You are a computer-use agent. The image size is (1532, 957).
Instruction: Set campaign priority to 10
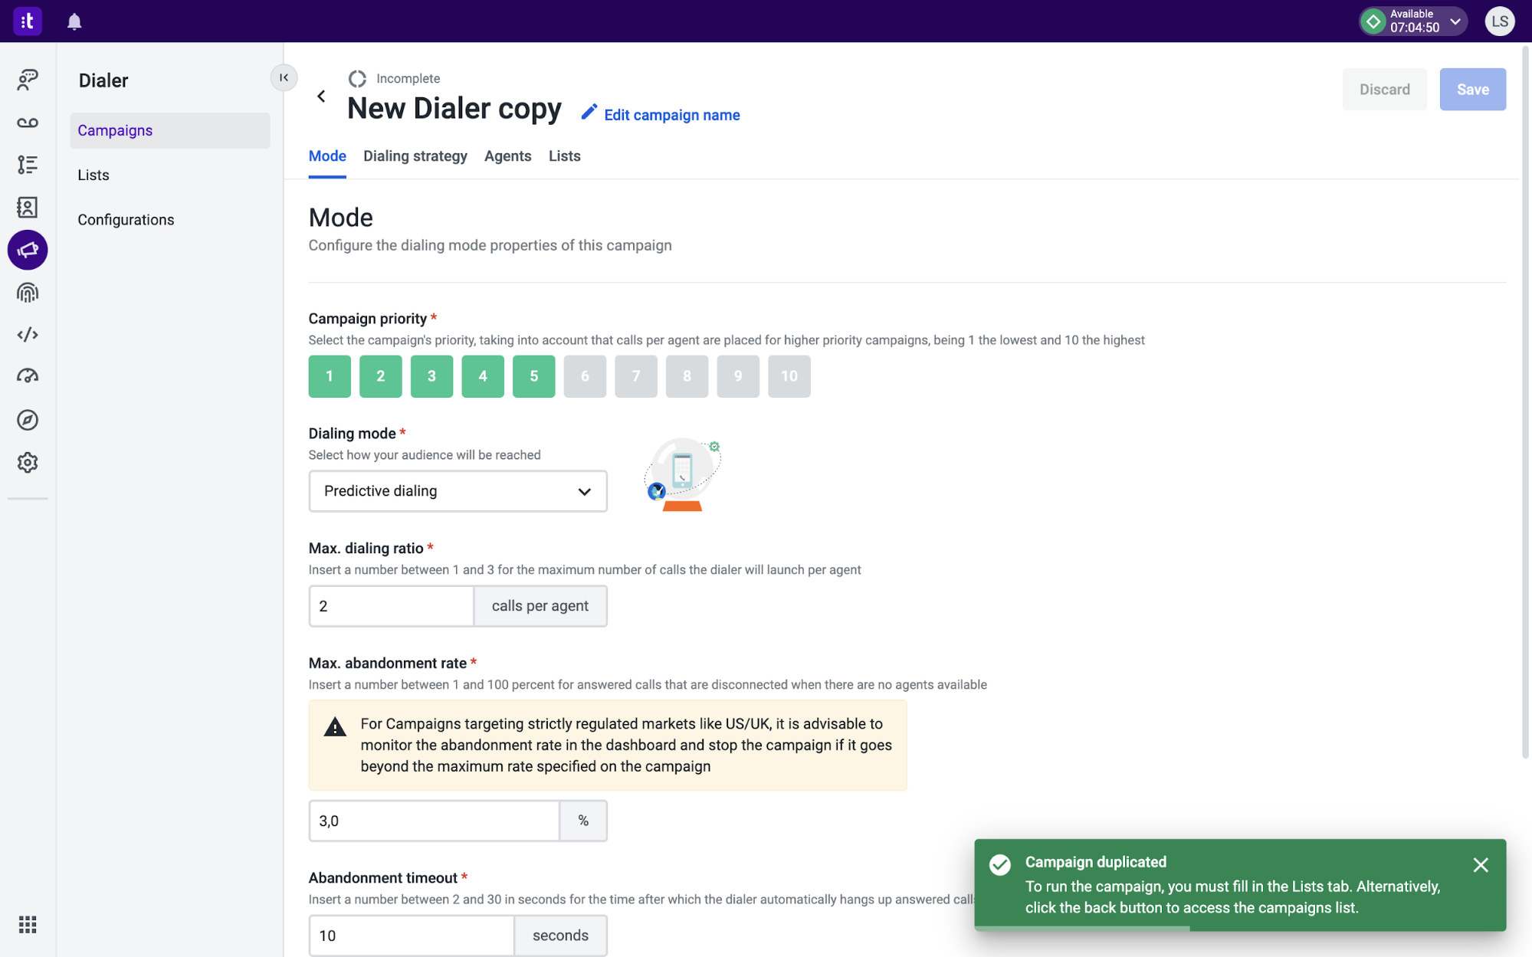pyautogui.click(x=789, y=376)
